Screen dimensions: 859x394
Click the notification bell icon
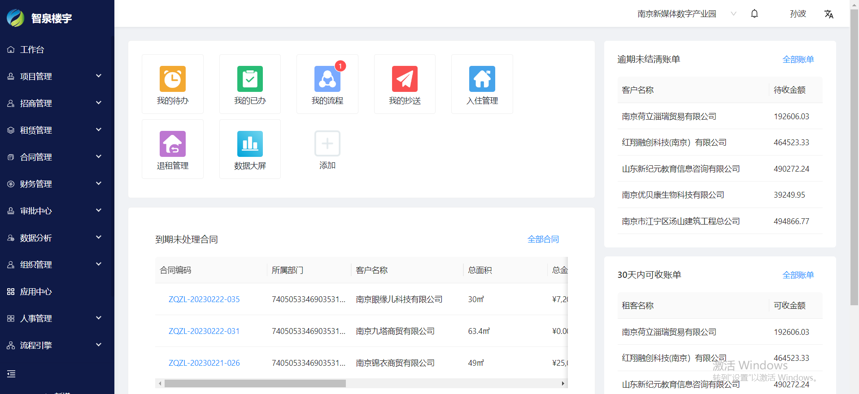[x=754, y=14]
